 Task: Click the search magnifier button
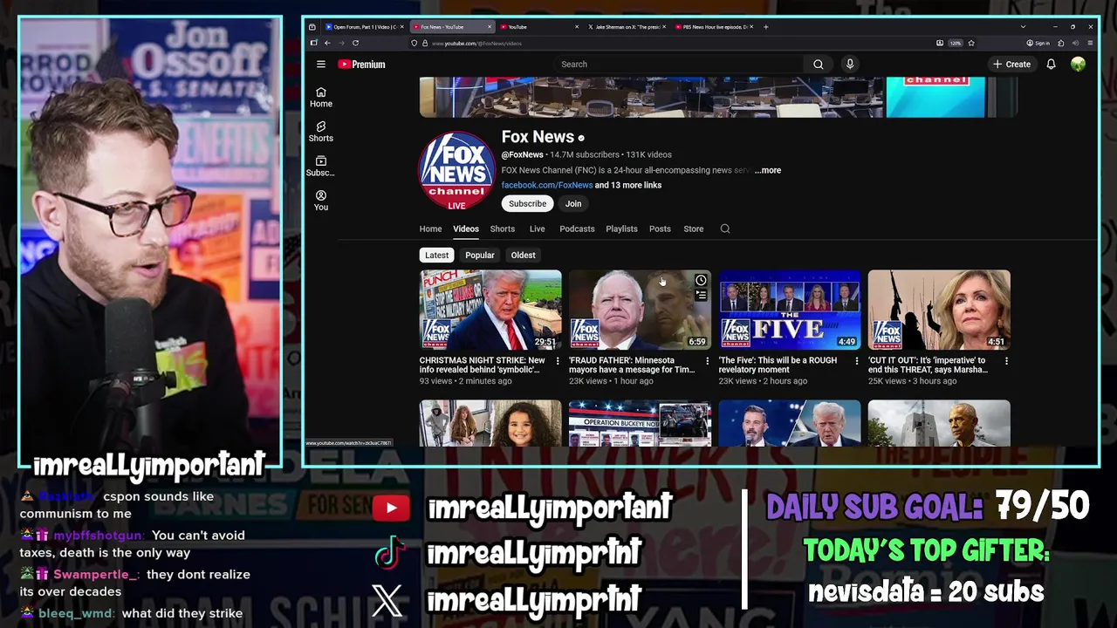tap(818, 65)
